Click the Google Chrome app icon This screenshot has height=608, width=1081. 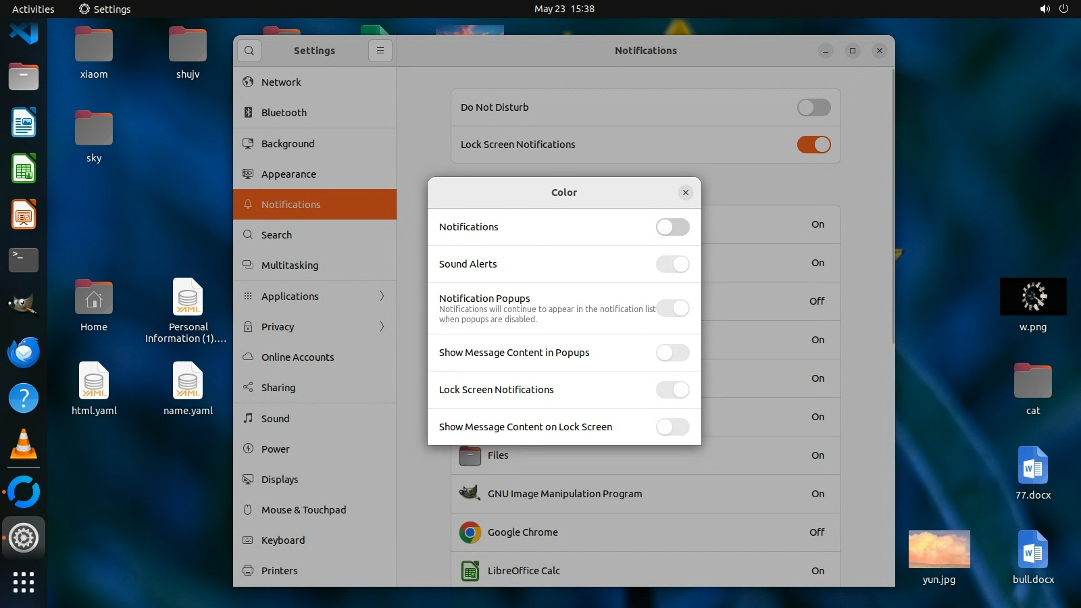470,532
